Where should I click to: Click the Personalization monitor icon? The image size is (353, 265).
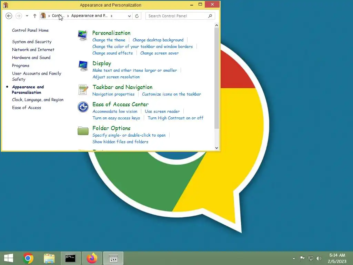pyautogui.click(x=83, y=36)
